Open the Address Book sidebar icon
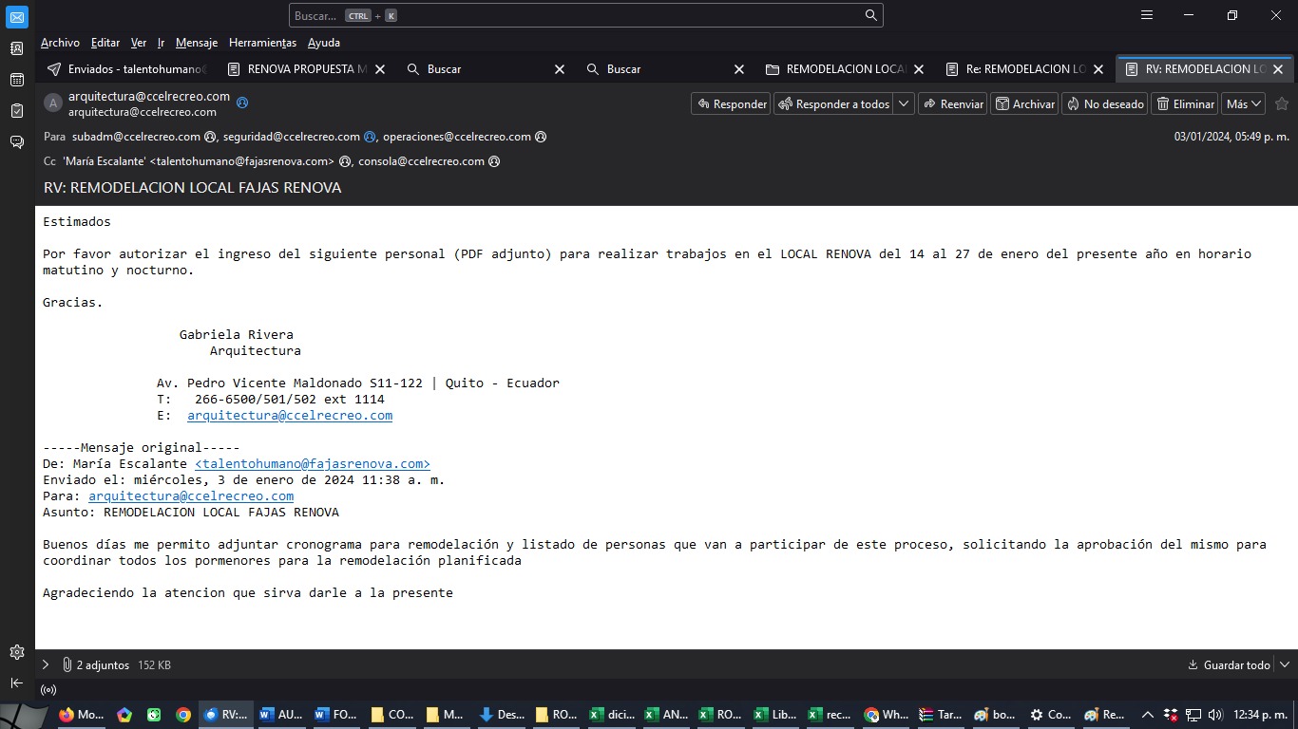Viewport: 1298px width, 729px height. click(17, 48)
